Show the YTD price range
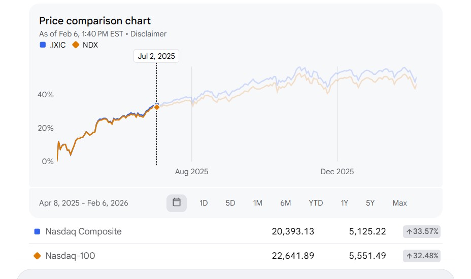The height and width of the screenshot is (279, 471). [316, 203]
